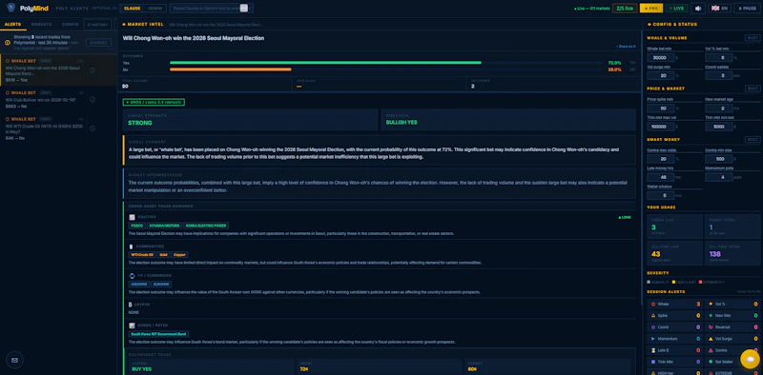Open the GROQ / Llama 3.3 model selector
The height and width of the screenshot is (375, 763).
pyautogui.click(x=154, y=103)
